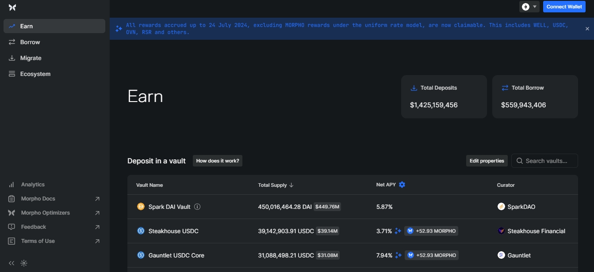Click the $449.76M supply badge
The height and width of the screenshot is (272, 594).
[x=327, y=207]
